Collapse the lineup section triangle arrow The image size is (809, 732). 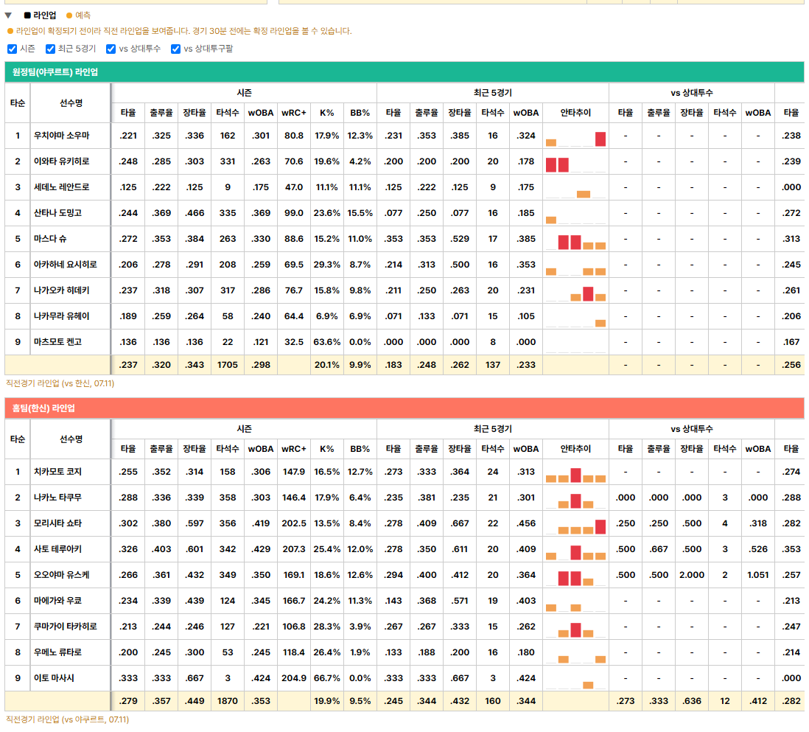point(8,15)
